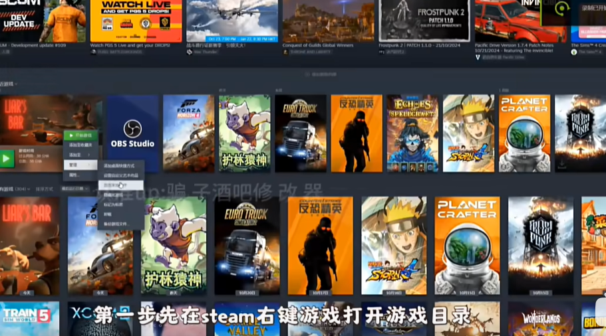Image resolution: width=606 pixels, height=336 pixels.
Task: Click 卸载 in the manage submenu
Action: [x=108, y=214]
